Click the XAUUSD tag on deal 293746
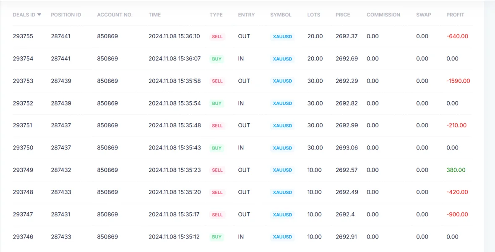This screenshot has width=495, height=252. (282, 237)
